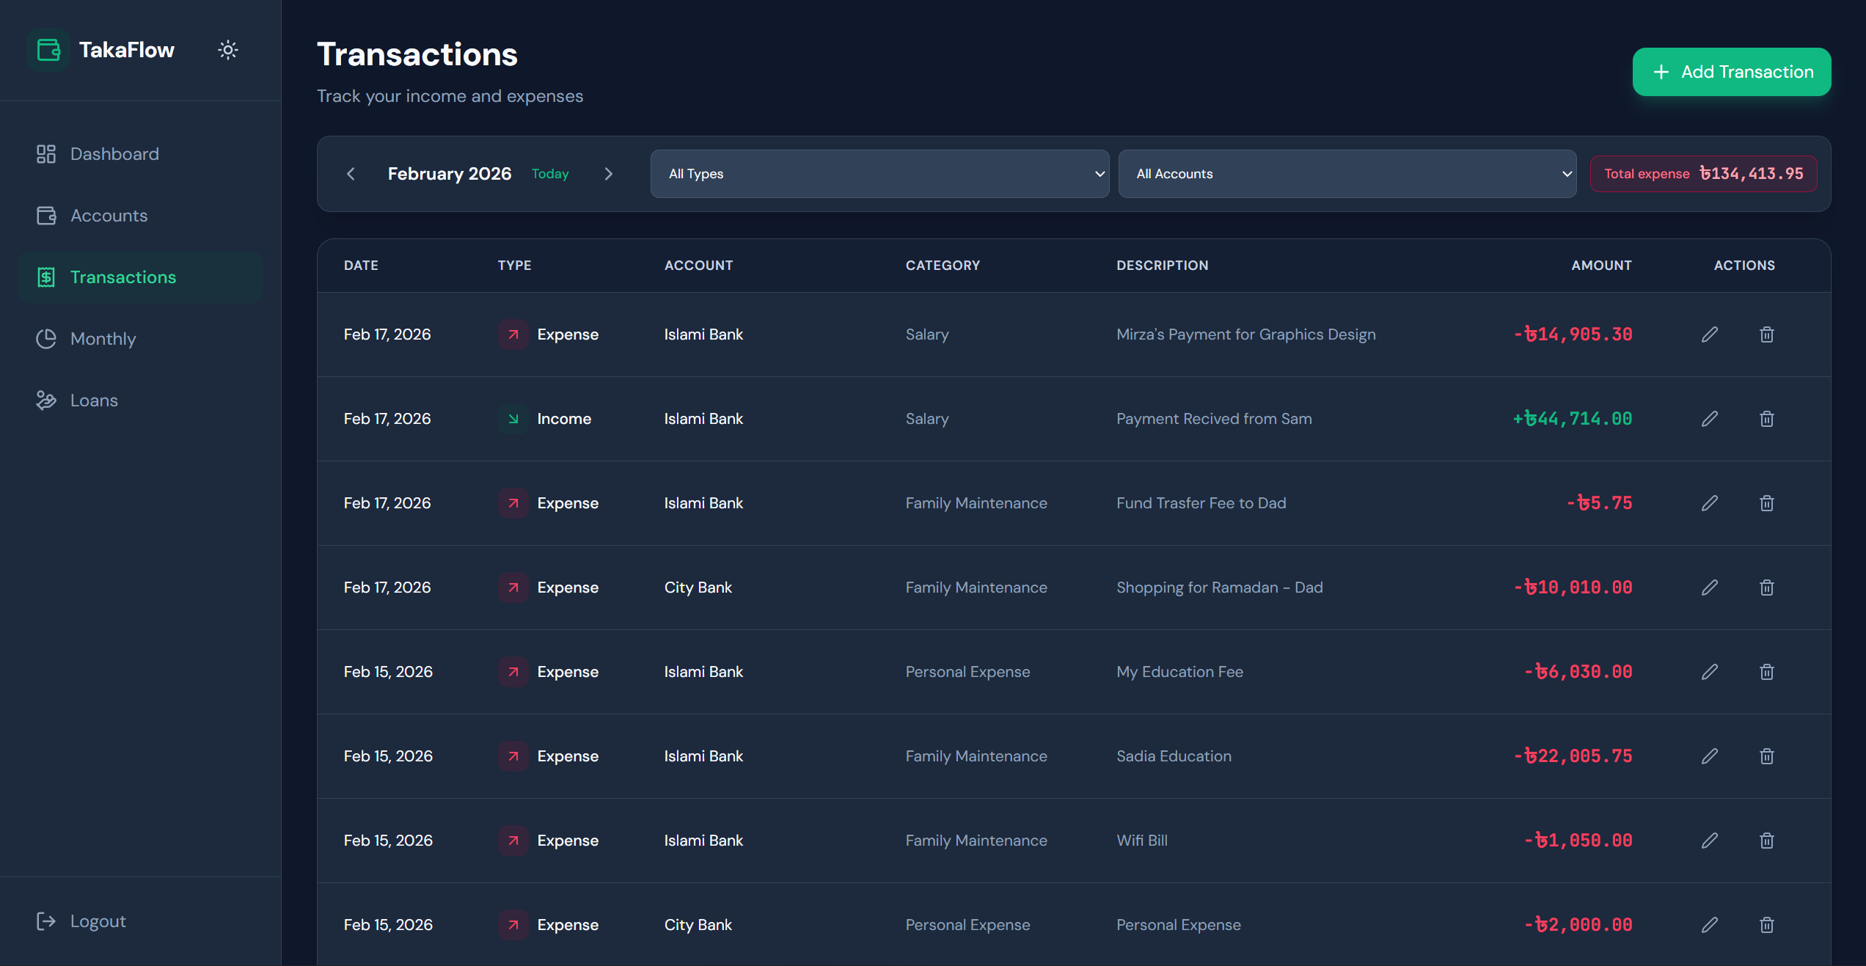Toggle light/dark theme sun icon

[228, 50]
